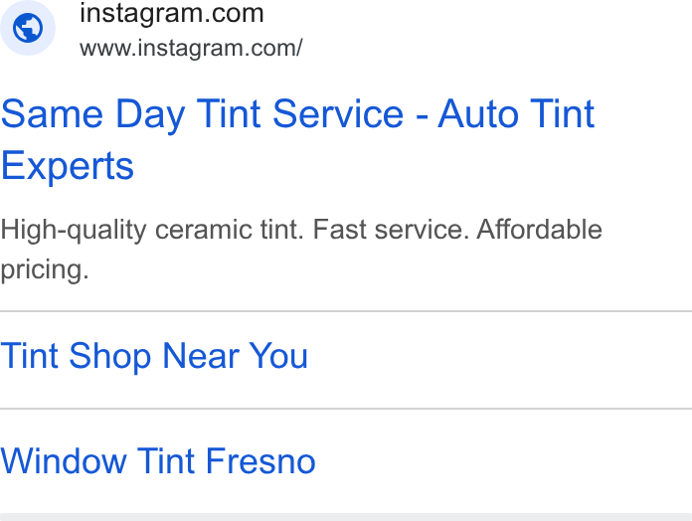Open the Same Day Tint Service headline
The height and width of the screenshot is (521, 692).
298,139
